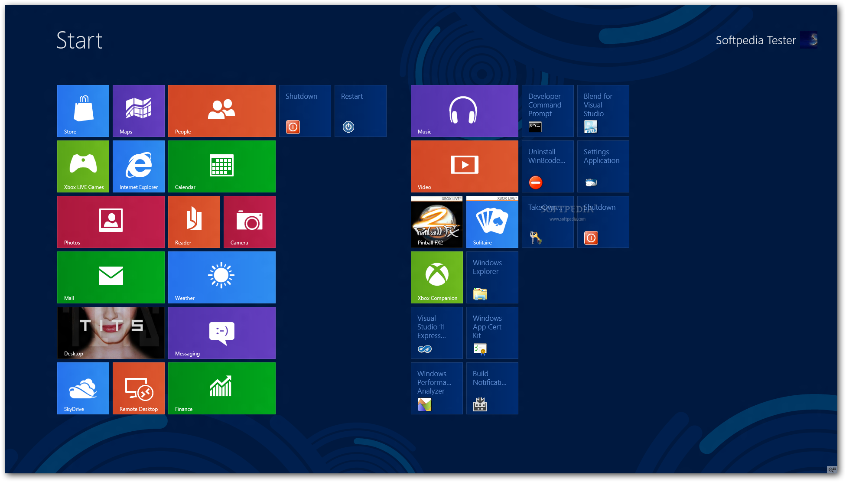This screenshot has width=846, height=482.
Task: Open the Mail tile
Action: [x=111, y=277]
